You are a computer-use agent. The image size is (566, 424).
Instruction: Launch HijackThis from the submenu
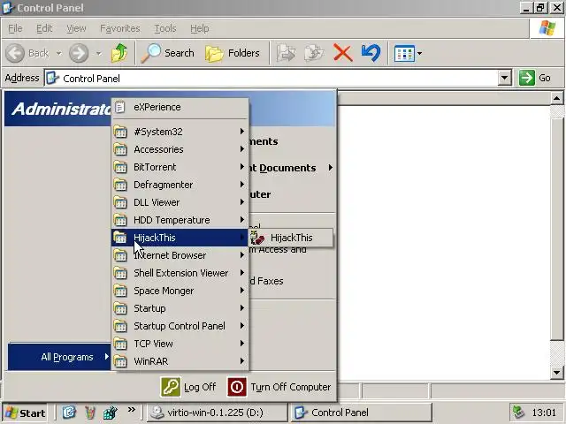[291, 238]
